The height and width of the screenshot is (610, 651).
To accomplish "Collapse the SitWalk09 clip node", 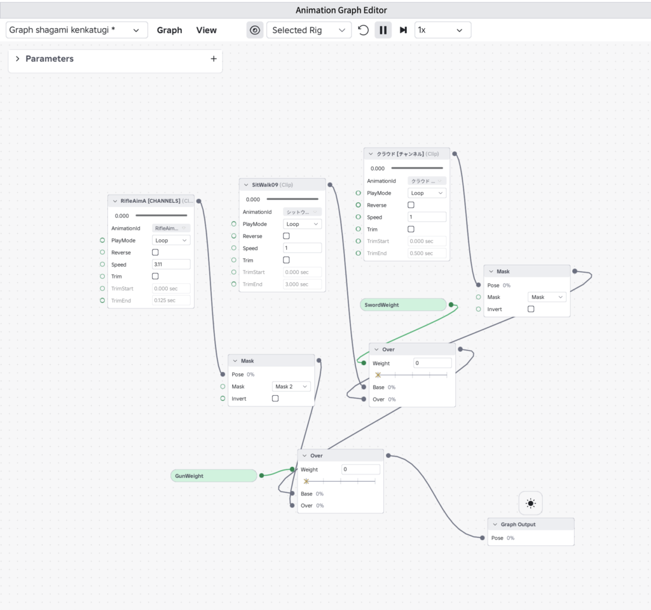I will [246, 185].
